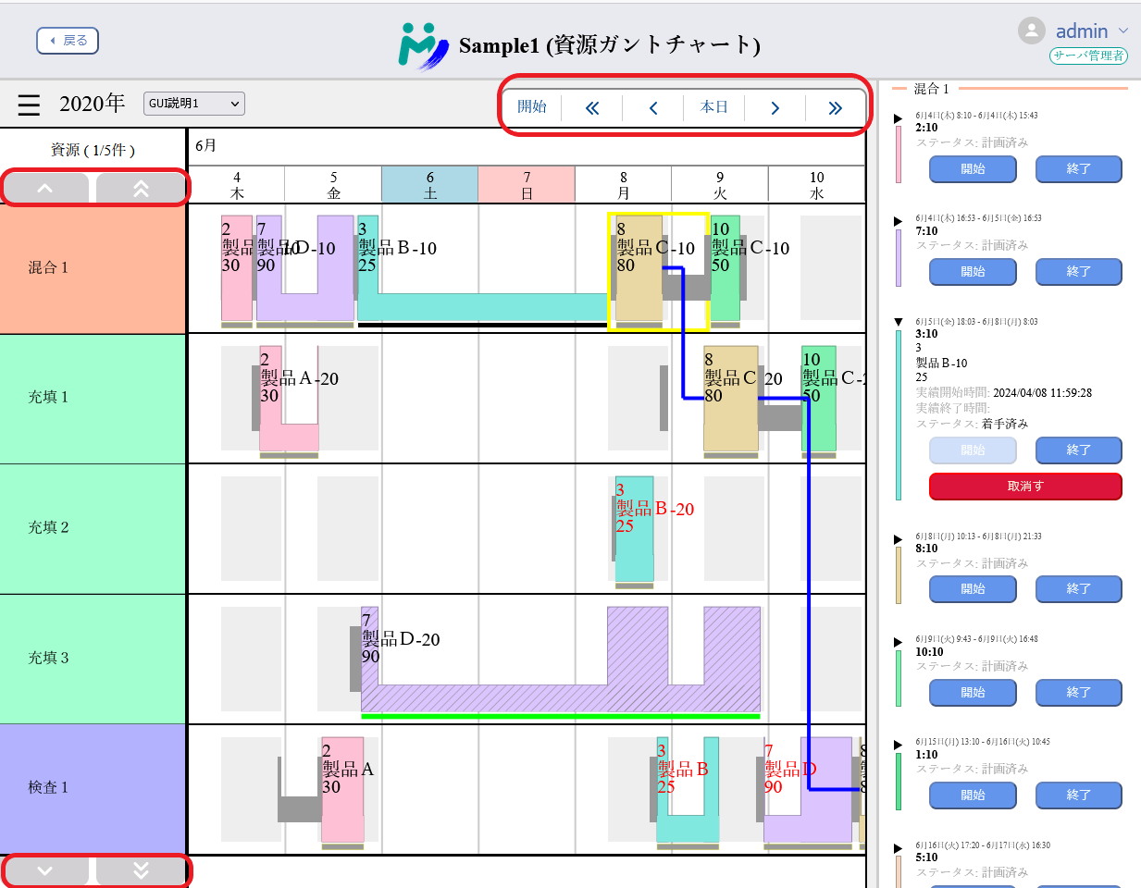
Task: Click the double-left chevron to jump far back
Action: click(x=591, y=107)
